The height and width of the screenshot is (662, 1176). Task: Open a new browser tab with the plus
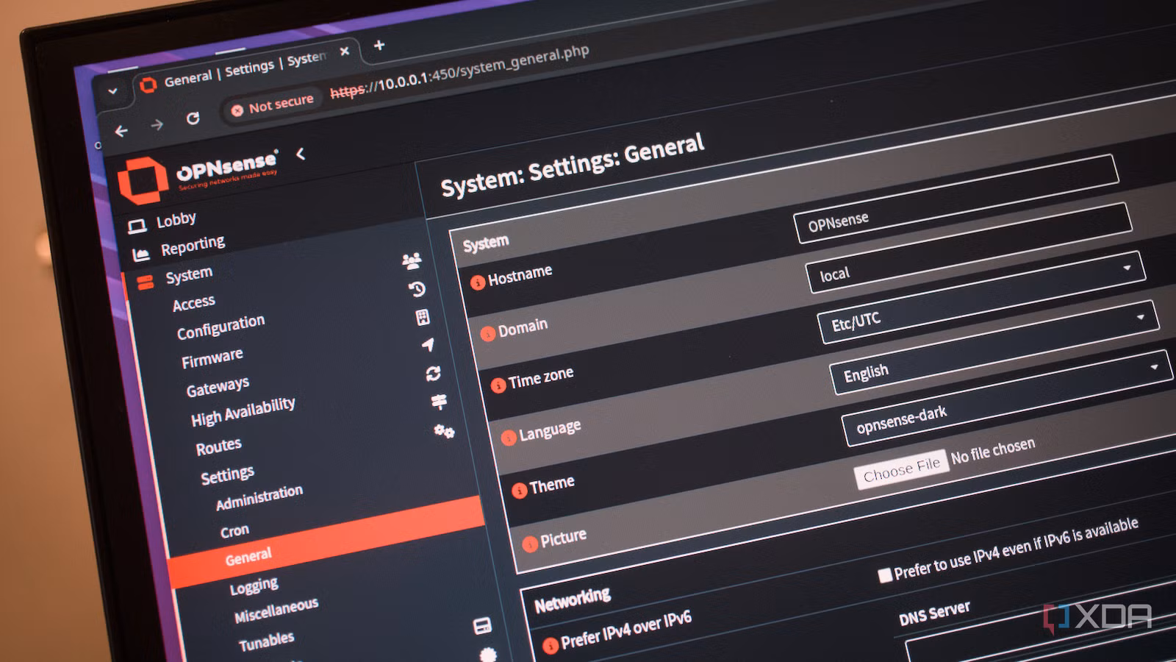coord(379,45)
